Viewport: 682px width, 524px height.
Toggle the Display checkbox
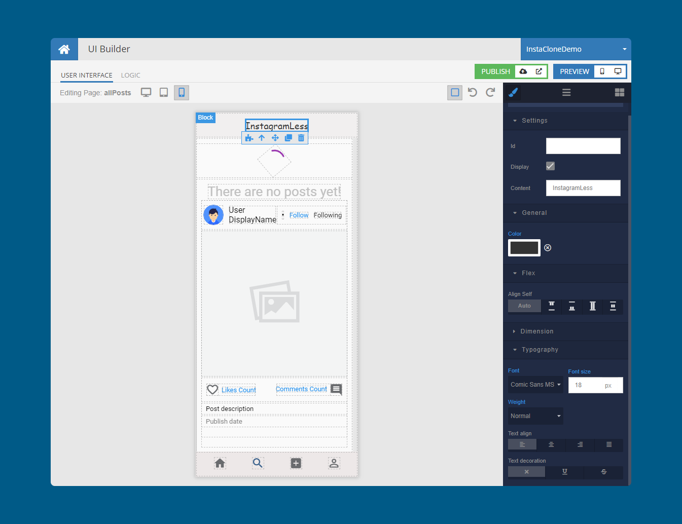point(551,166)
